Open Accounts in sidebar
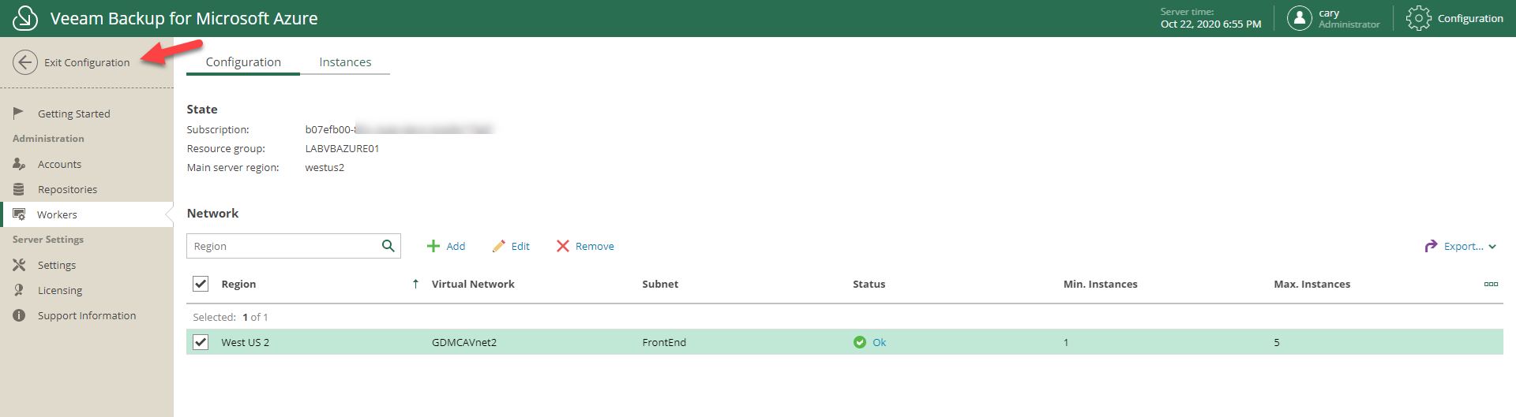Image resolution: width=1516 pixels, height=417 pixels. pyautogui.click(x=59, y=164)
